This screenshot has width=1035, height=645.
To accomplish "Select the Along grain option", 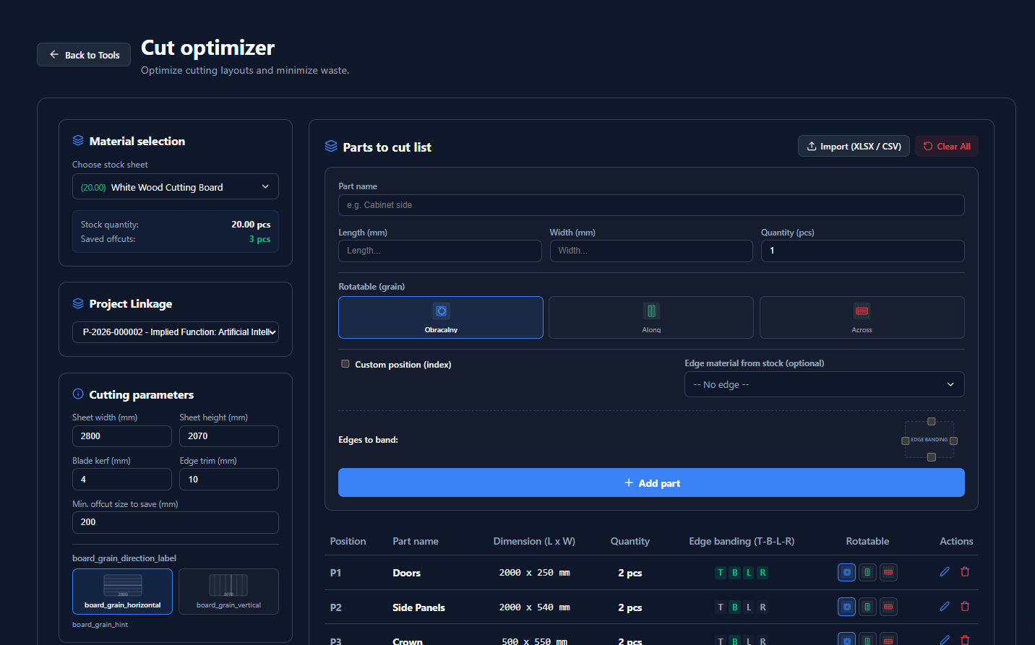I will (x=651, y=317).
